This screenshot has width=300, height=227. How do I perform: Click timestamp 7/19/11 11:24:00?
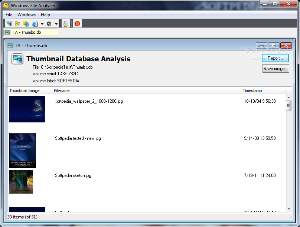tap(260, 175)
